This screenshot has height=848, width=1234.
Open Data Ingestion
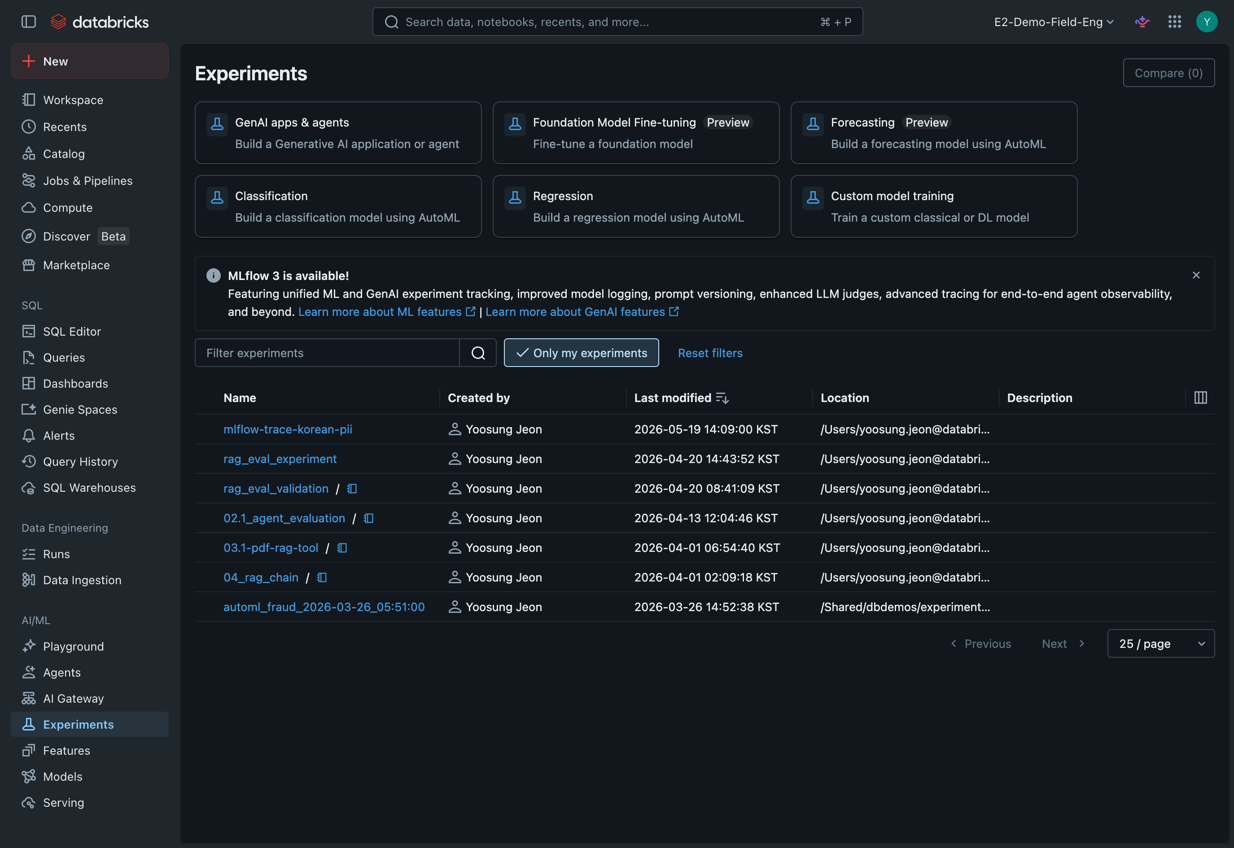89,580
